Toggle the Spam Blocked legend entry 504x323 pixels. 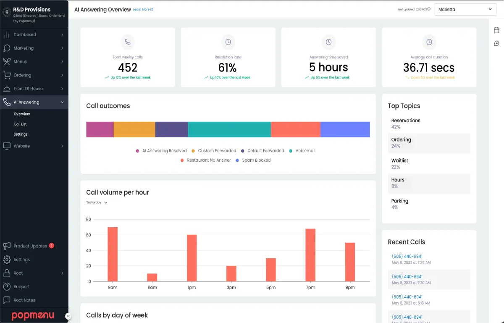pyautogui.click(x=253, y=160)
